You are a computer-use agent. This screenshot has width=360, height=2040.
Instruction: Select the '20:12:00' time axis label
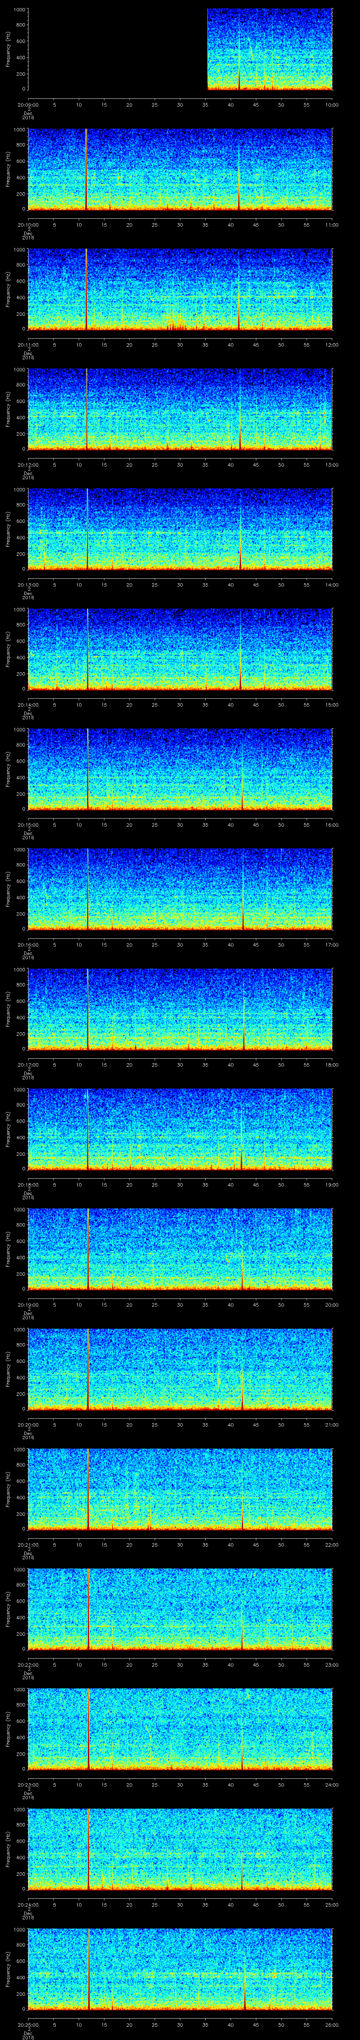28,464
